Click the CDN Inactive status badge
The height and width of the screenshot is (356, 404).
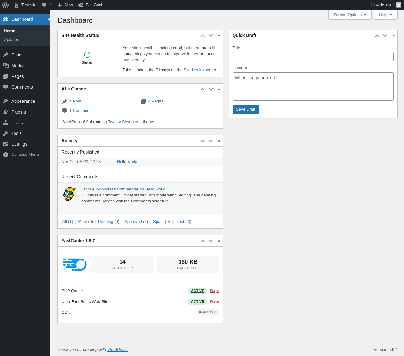tap(207, 312)
